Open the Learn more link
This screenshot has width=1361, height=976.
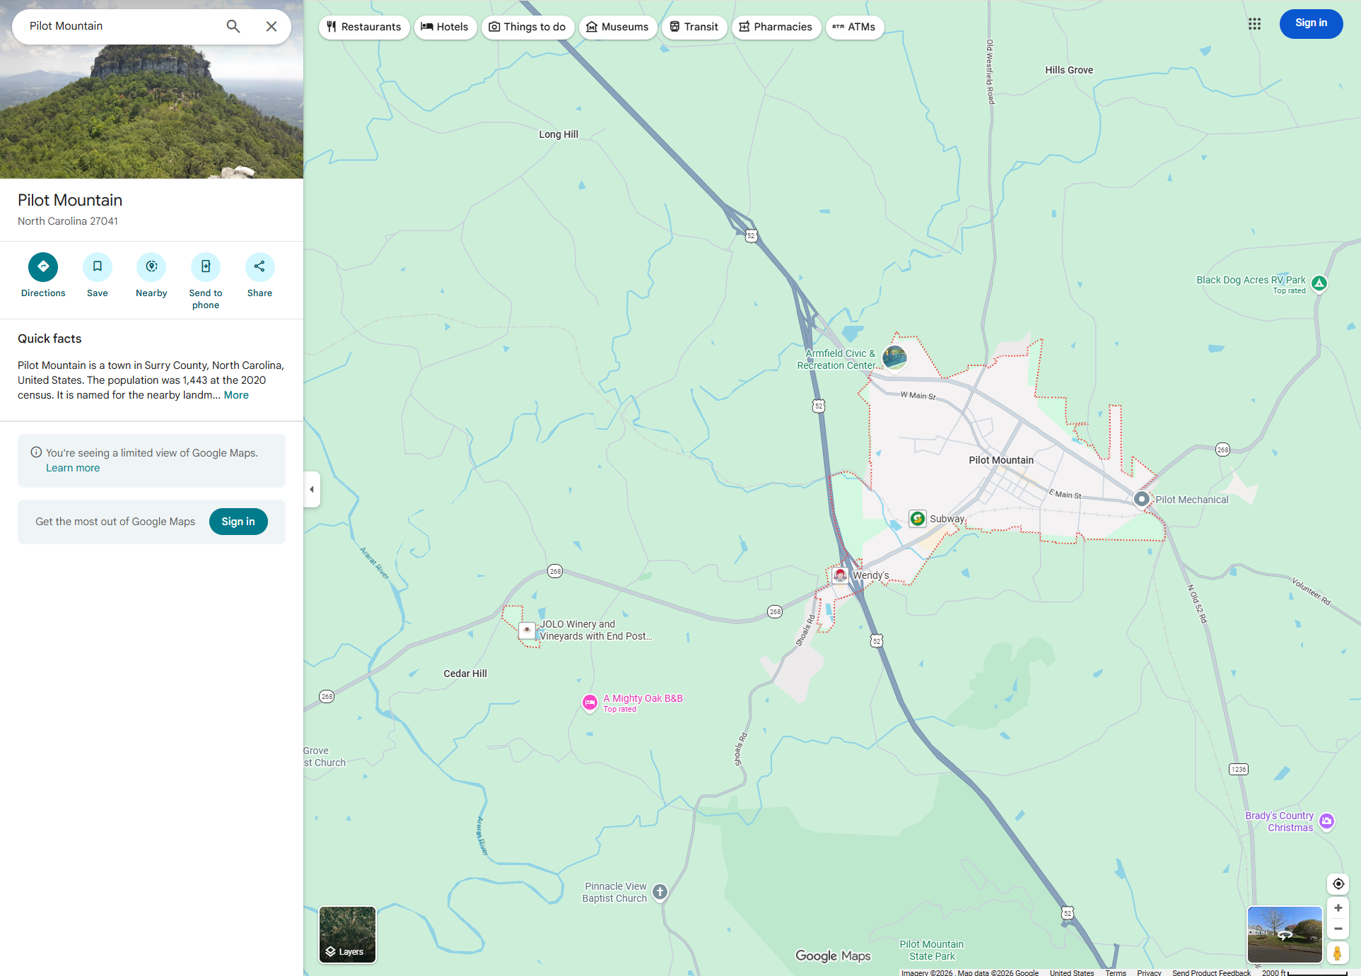click(73, 468)
